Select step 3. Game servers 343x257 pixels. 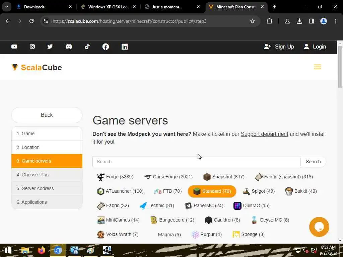[47, 161]
